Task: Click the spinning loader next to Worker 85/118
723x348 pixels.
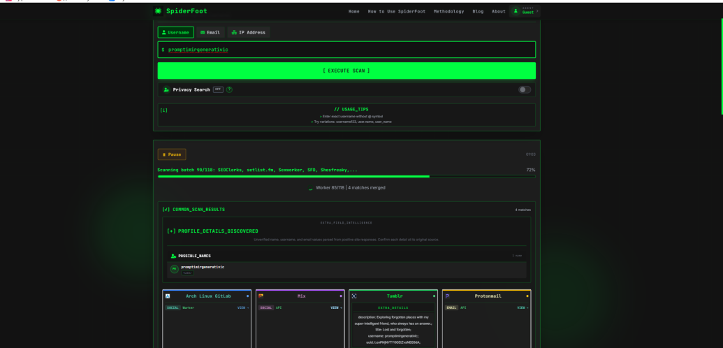Action: tap(310, 188)
